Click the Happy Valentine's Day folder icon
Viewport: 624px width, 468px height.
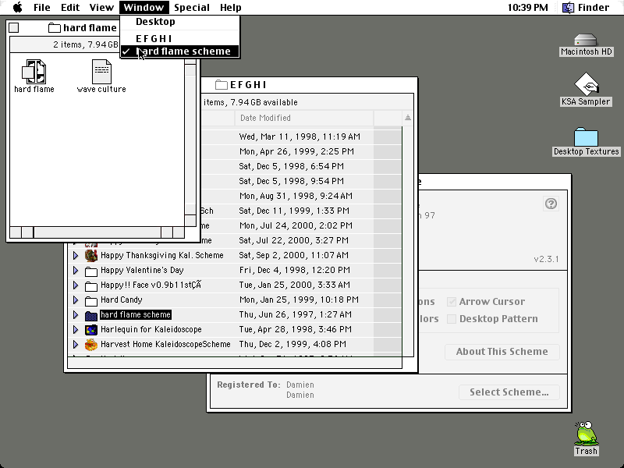(x=91, y=271)
